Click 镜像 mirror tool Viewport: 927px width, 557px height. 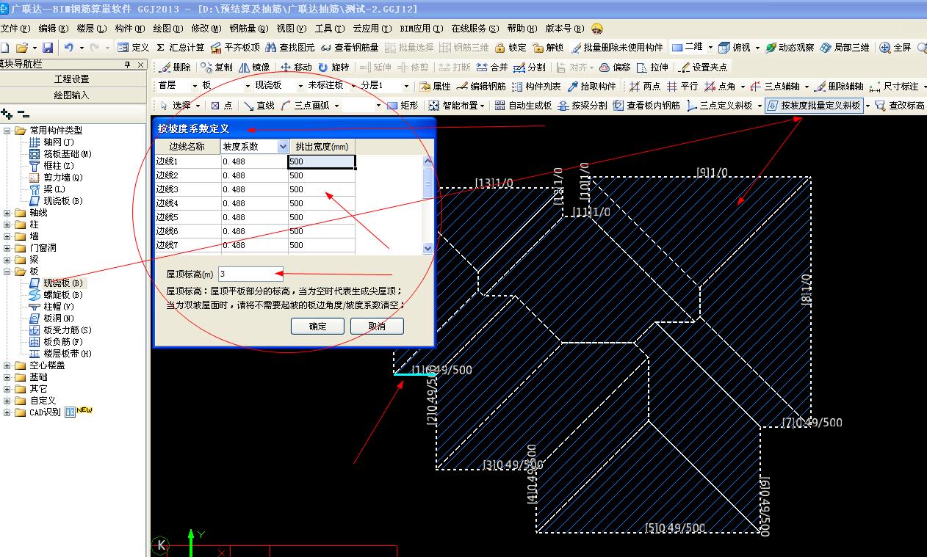254,67
